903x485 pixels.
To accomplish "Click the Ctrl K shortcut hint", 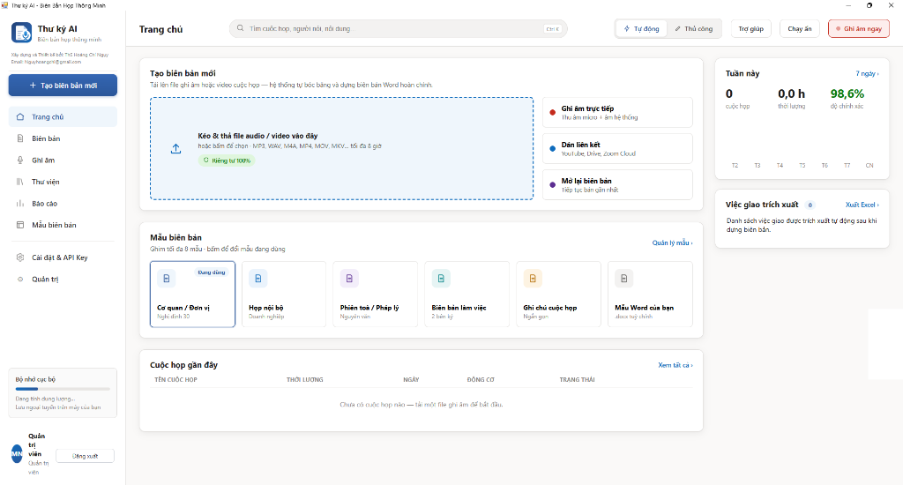I will (552, 29).
